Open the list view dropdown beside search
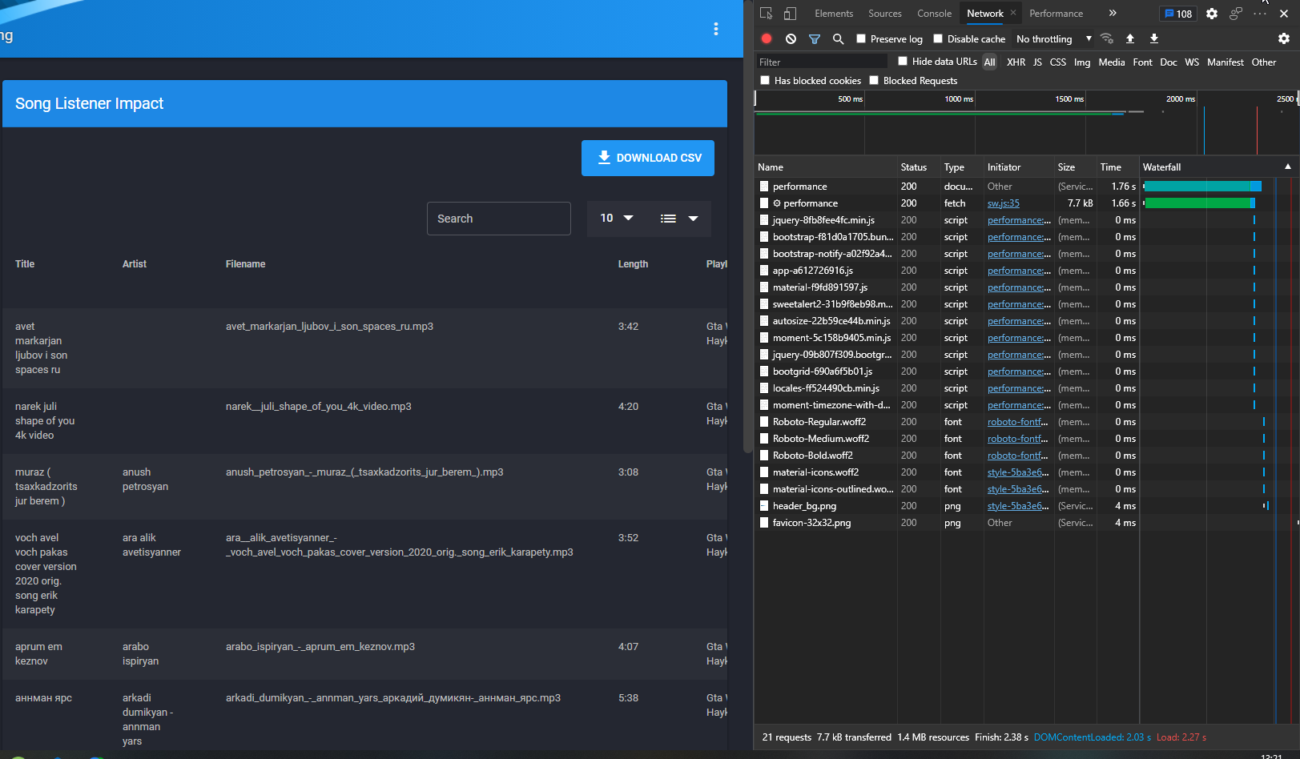The width and height of the screenshot is (1300, 759). coord(680,218)
